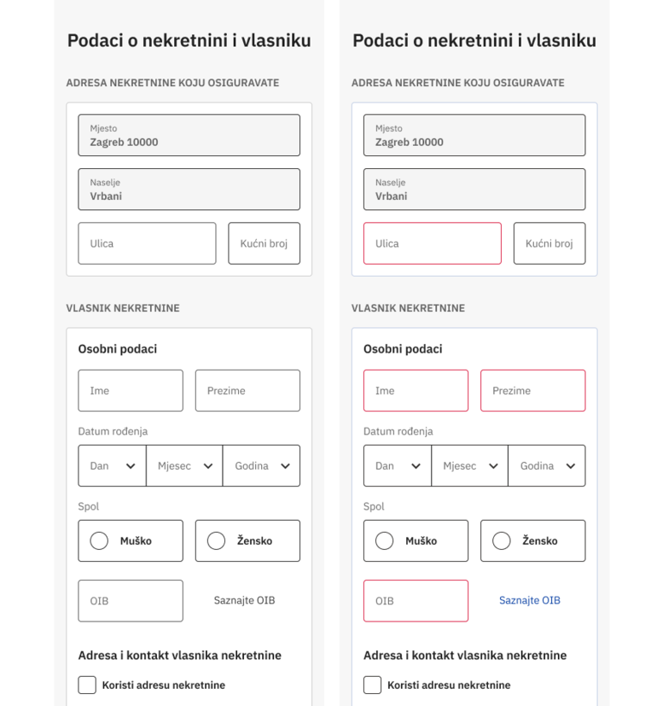Click the OIB input field

[130, 600]
